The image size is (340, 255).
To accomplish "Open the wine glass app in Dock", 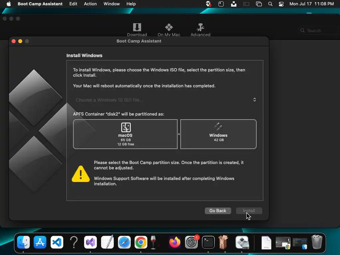I will (153, 242).
